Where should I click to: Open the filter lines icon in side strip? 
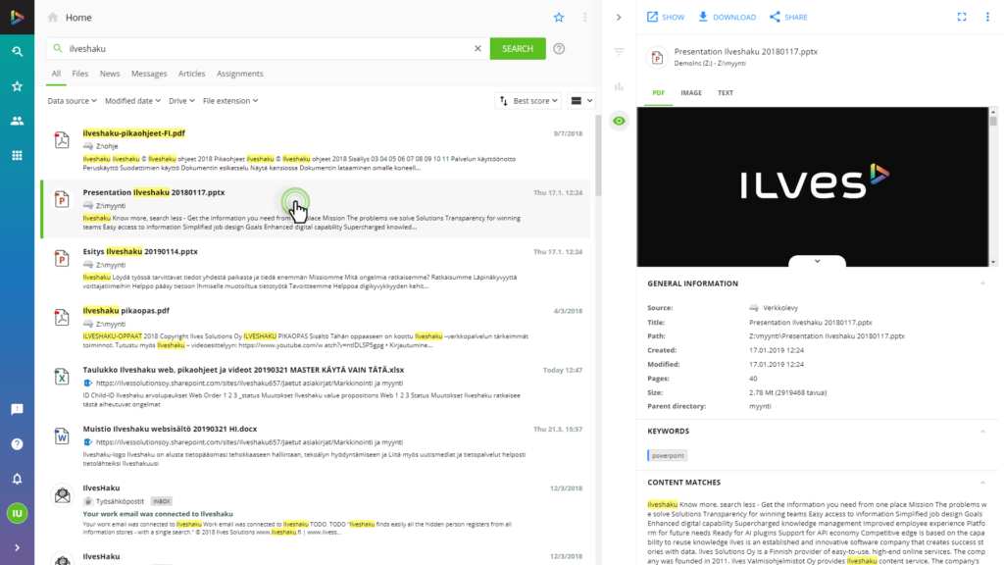click(619, 51)
